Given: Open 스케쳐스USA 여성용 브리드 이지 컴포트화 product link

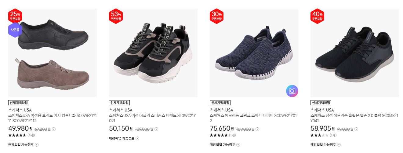Looking at the screenshot, I should [x=53, y=118].
